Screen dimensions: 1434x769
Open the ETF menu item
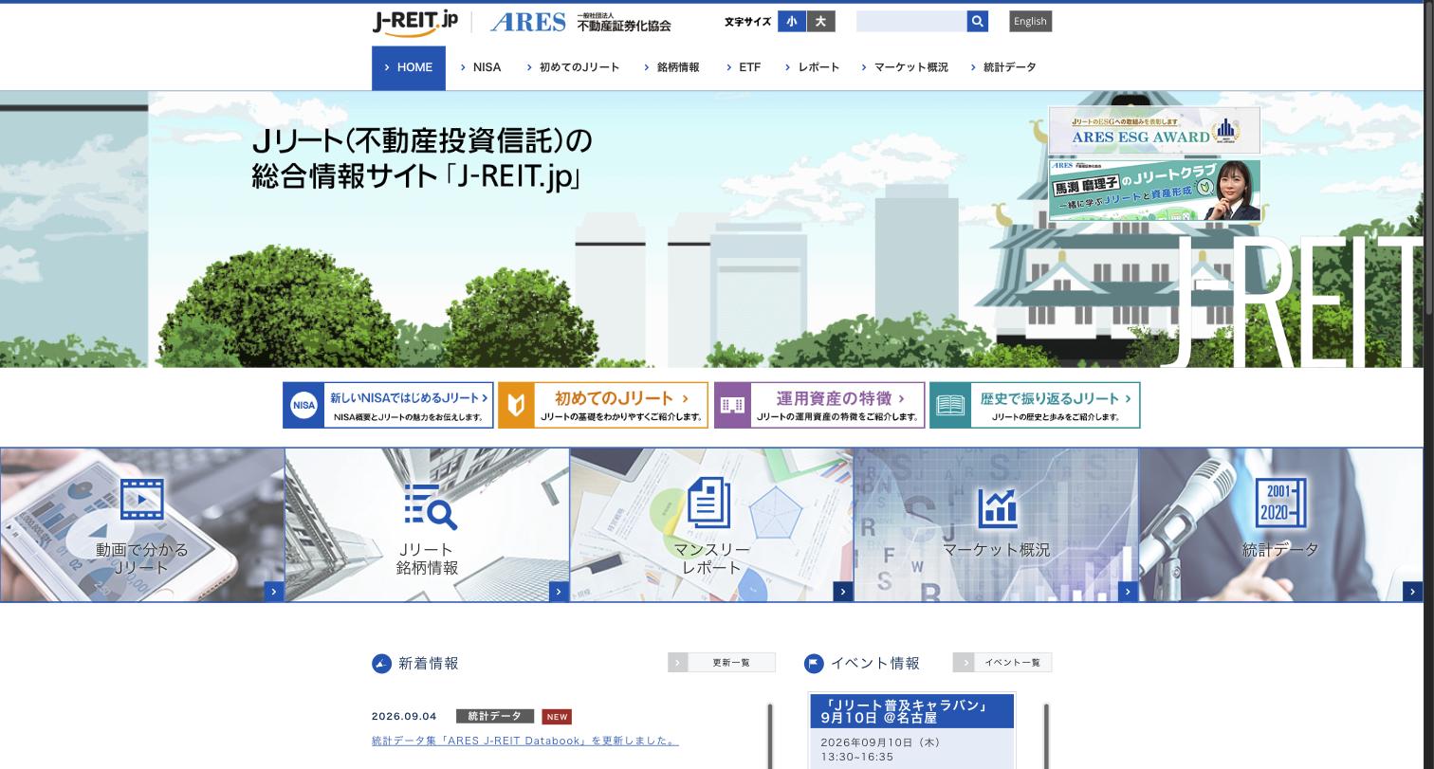click(x=744, y=67)
